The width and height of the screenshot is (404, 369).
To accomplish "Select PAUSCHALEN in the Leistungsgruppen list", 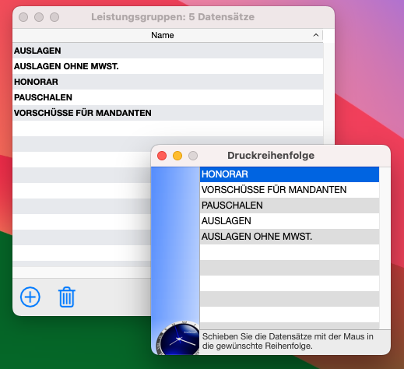I will (168, 97).
